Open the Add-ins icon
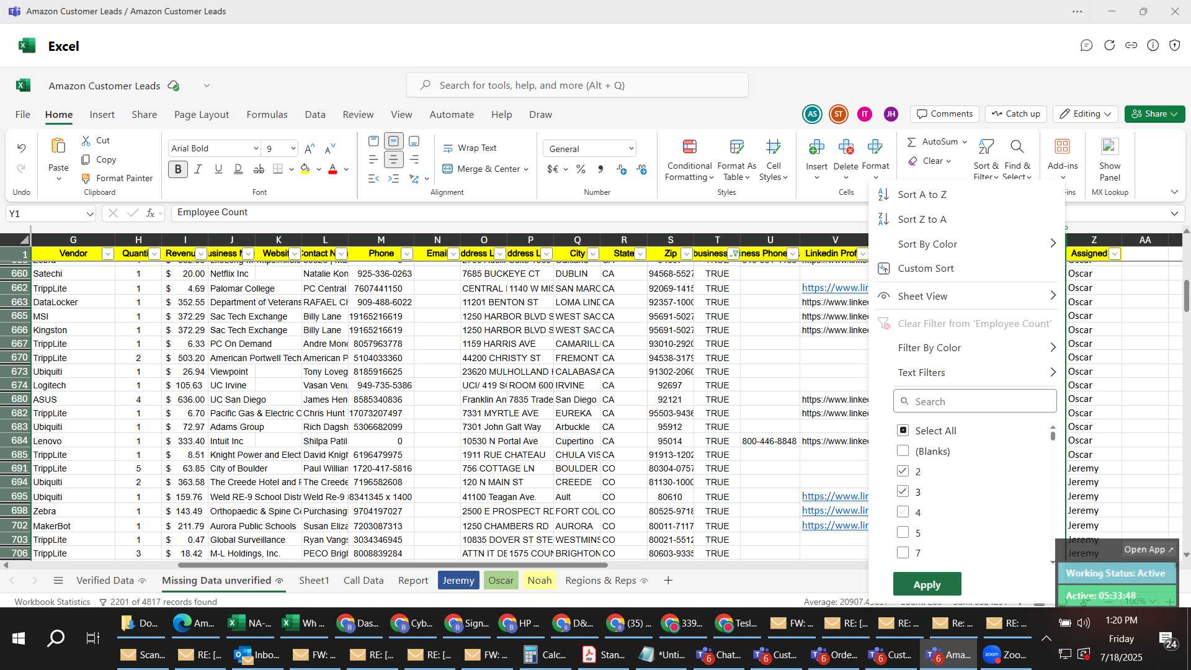 click(1062, 146)
